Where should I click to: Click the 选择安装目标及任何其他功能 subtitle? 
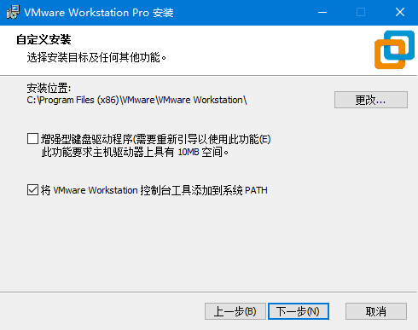[96, 58]
